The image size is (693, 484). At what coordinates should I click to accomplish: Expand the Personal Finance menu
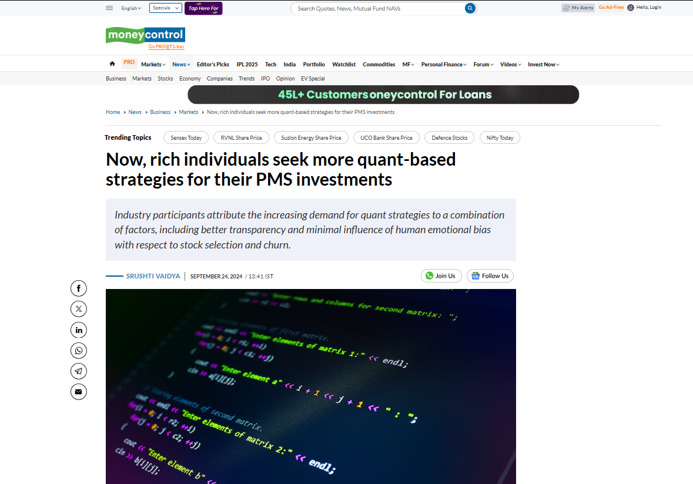444,65
